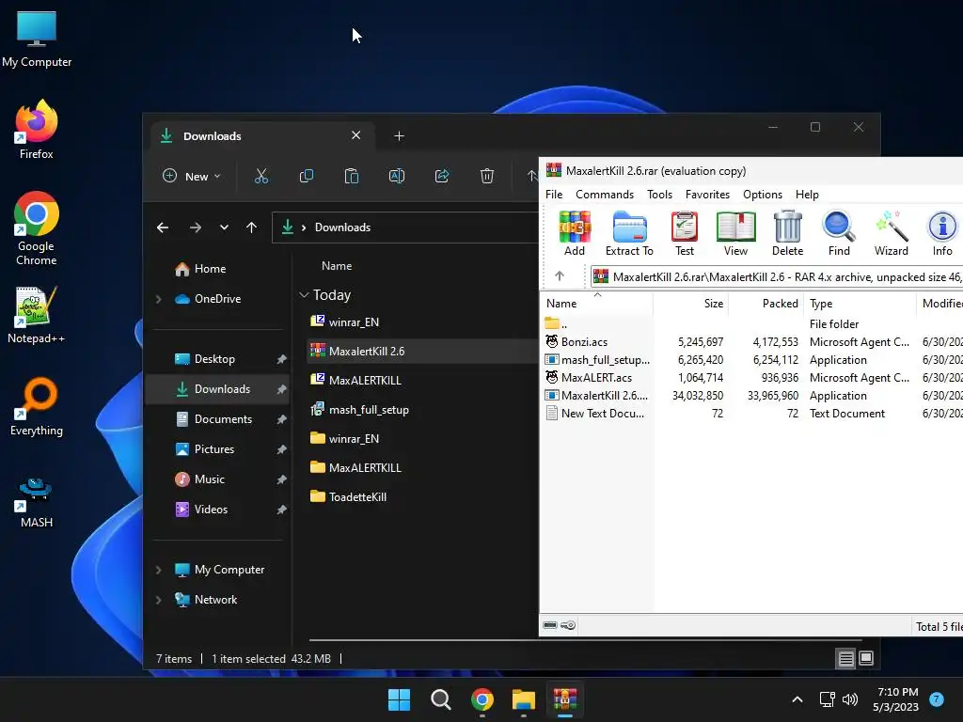The image size is (963, 722).
Task: Click the Add icon in WinRAR toolbar
Action: click(575, 233)
